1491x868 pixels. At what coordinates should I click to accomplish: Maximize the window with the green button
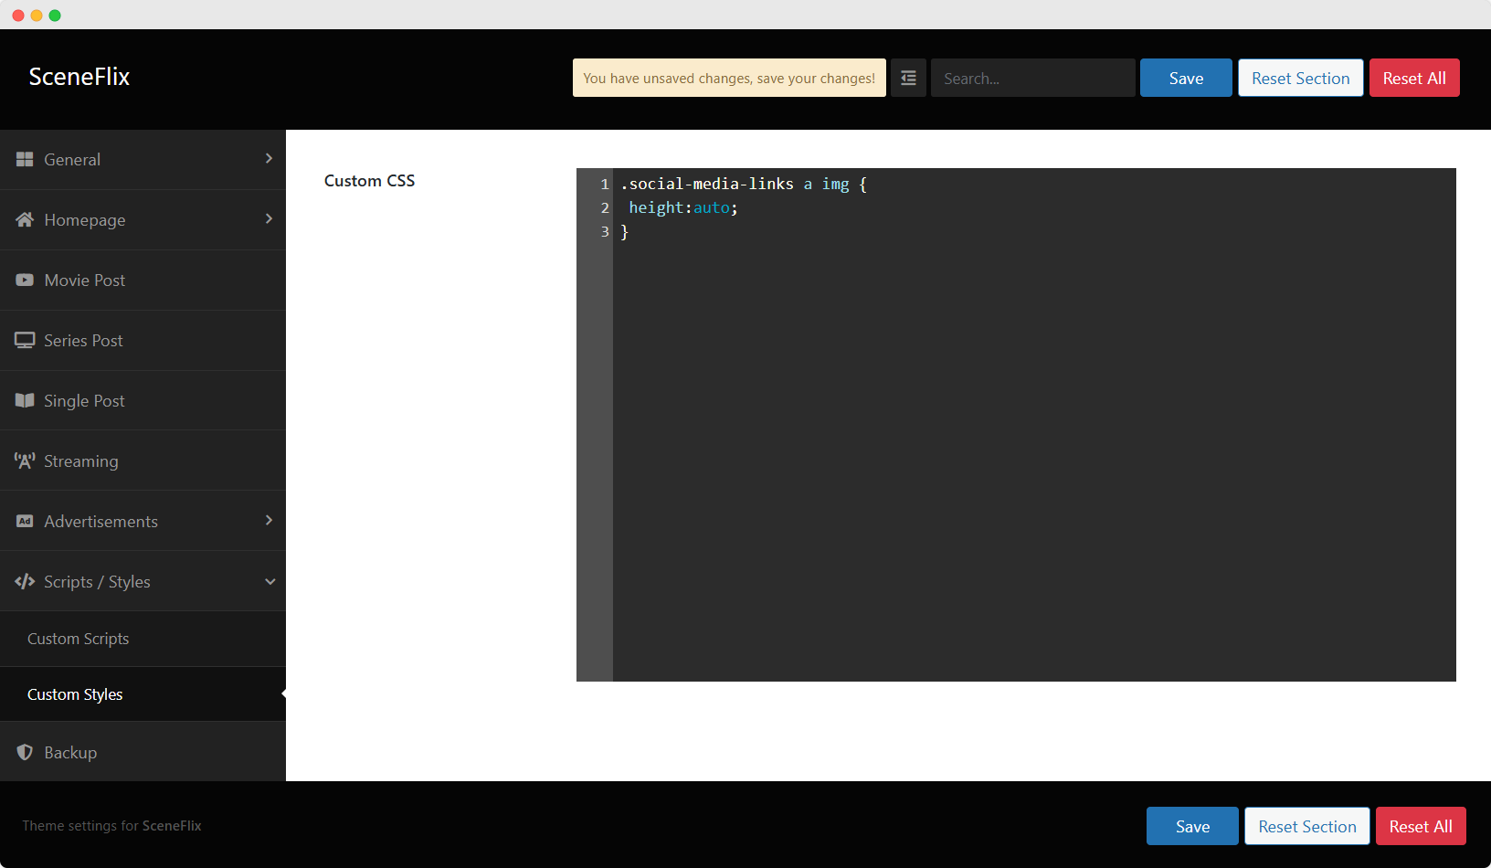click(x=55, y=16)
